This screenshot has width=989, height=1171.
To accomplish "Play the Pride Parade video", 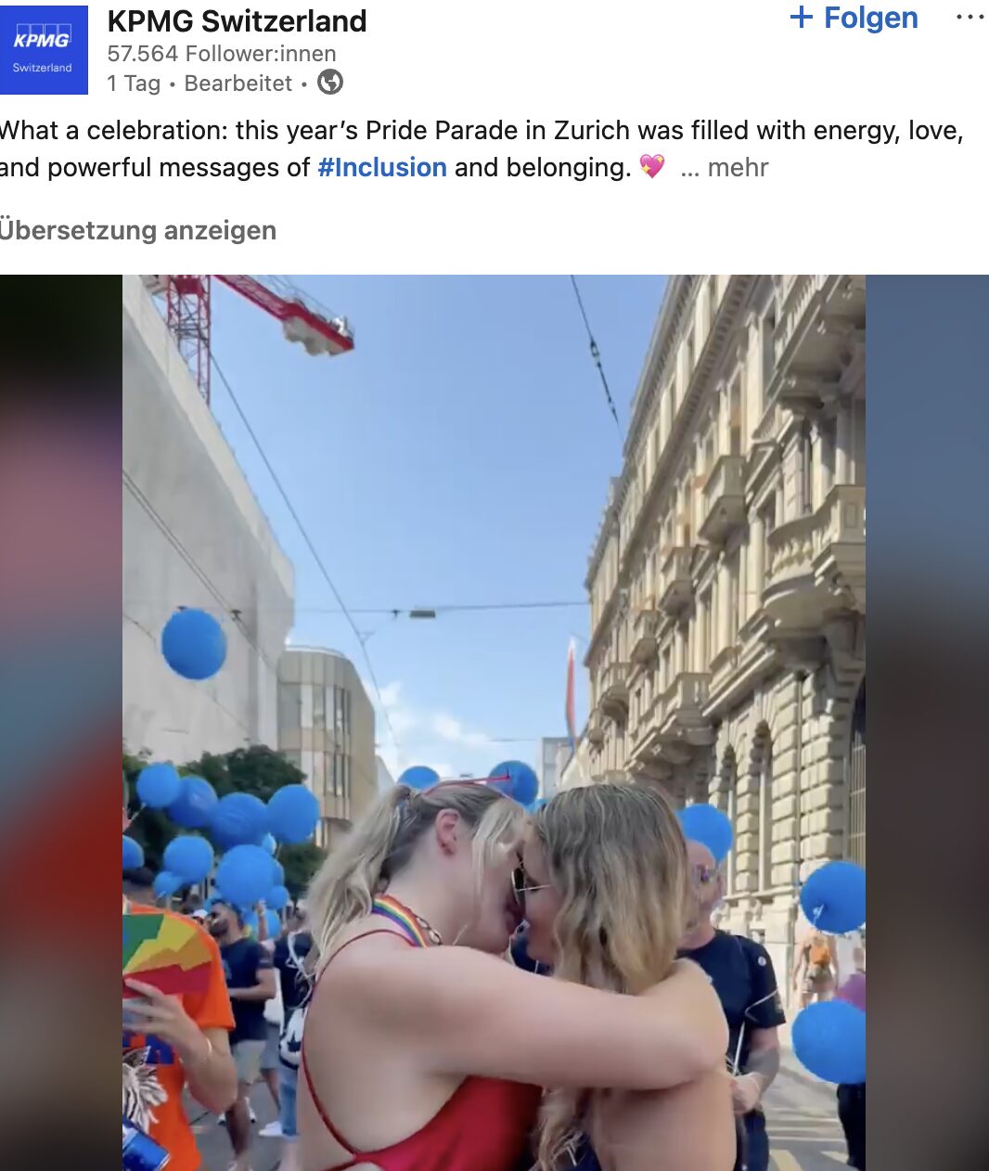I will [494, 723].
